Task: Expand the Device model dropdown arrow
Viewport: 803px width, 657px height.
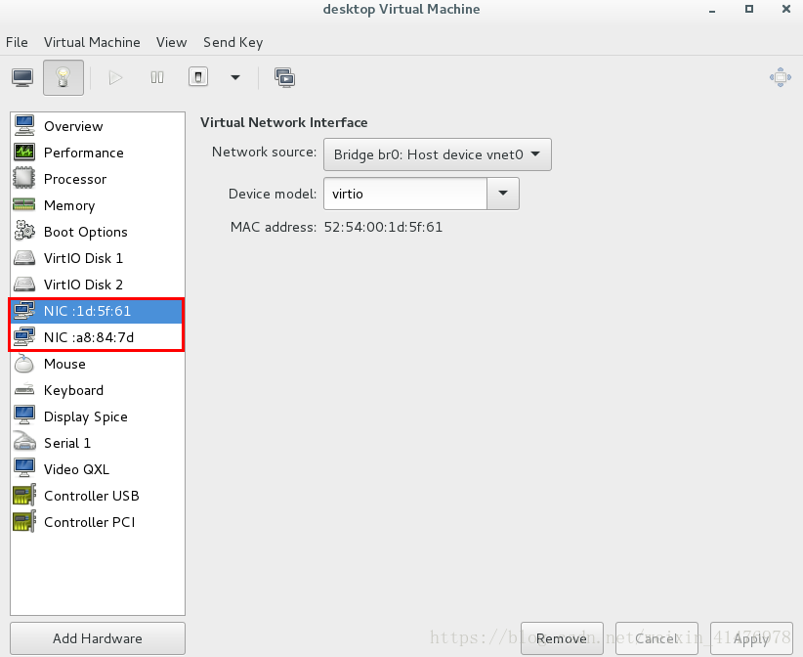Action: tap(503, 194)
